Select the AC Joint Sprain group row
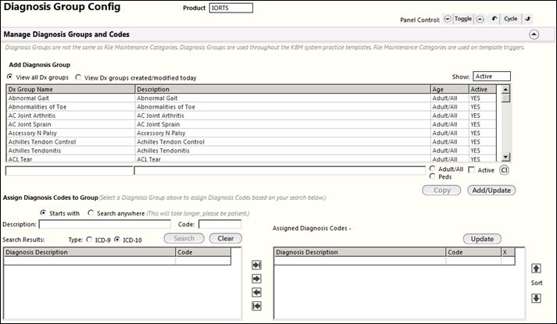 [252, 124]
